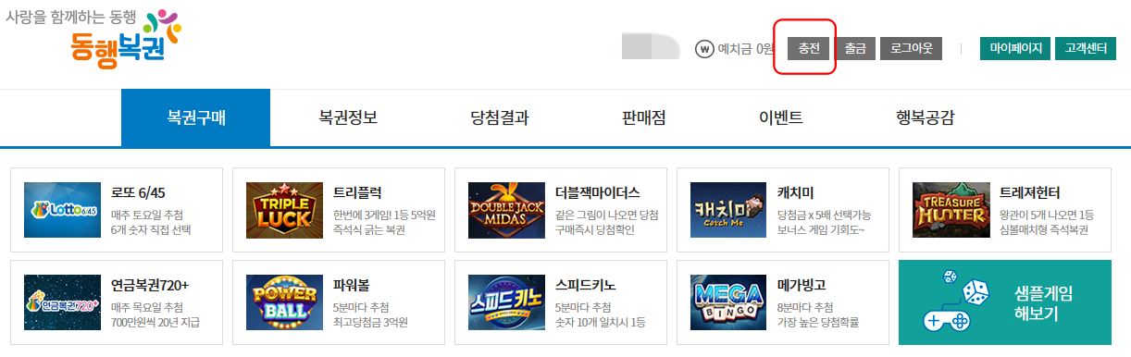Screen dimensions: 1131x357
Task: Open the Lotto 6/45 game thumbnail
Action: tap(61, 210)
